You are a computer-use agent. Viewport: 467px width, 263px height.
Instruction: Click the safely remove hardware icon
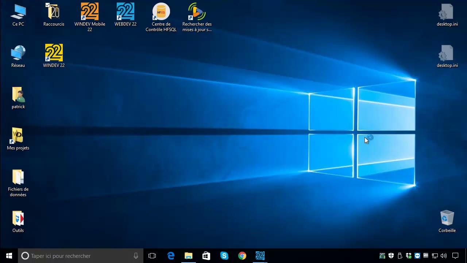[x=400, y=256]
